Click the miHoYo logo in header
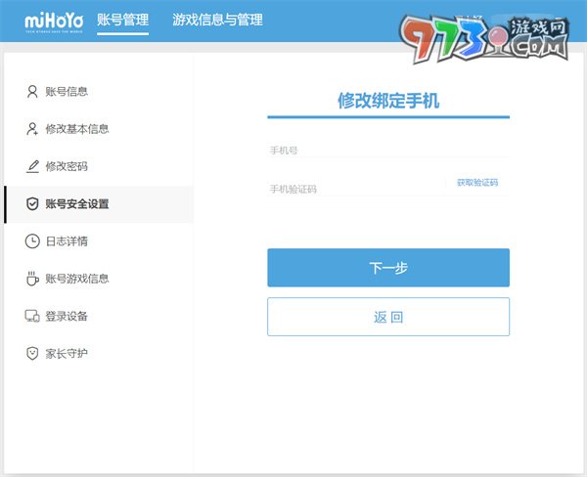The width and height of the screenshot is (587, 477). tap(53, 22)
